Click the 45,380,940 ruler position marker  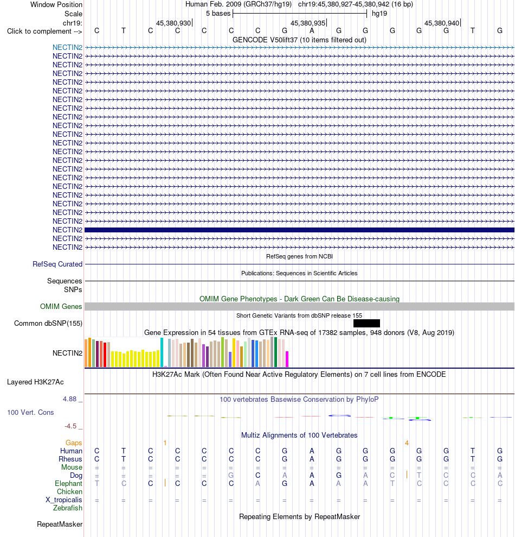[x=442, y=23]
